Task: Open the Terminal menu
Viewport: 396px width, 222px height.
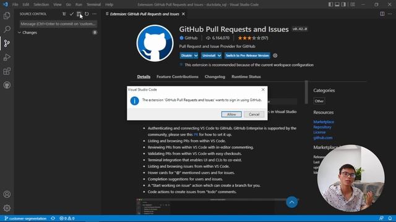Action: 93,4
